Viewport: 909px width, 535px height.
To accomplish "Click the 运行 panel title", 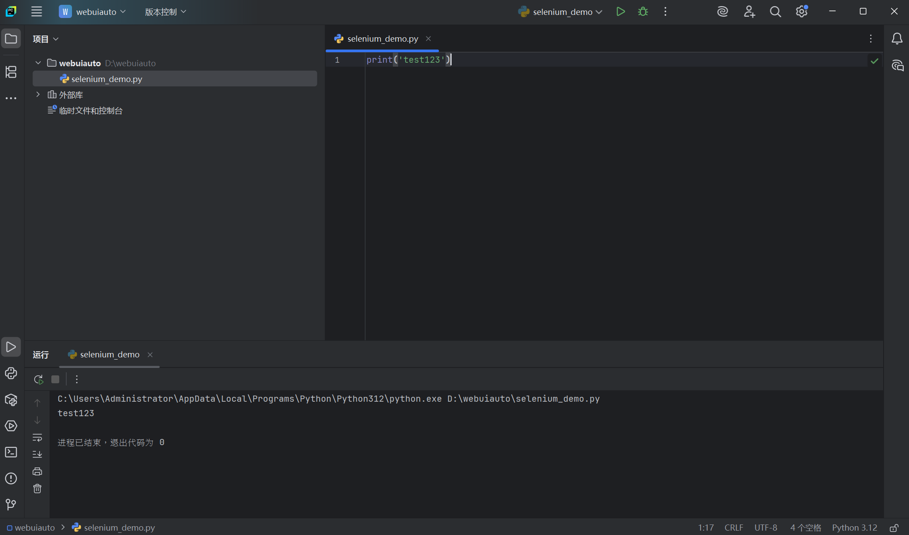I will [41, 354].
